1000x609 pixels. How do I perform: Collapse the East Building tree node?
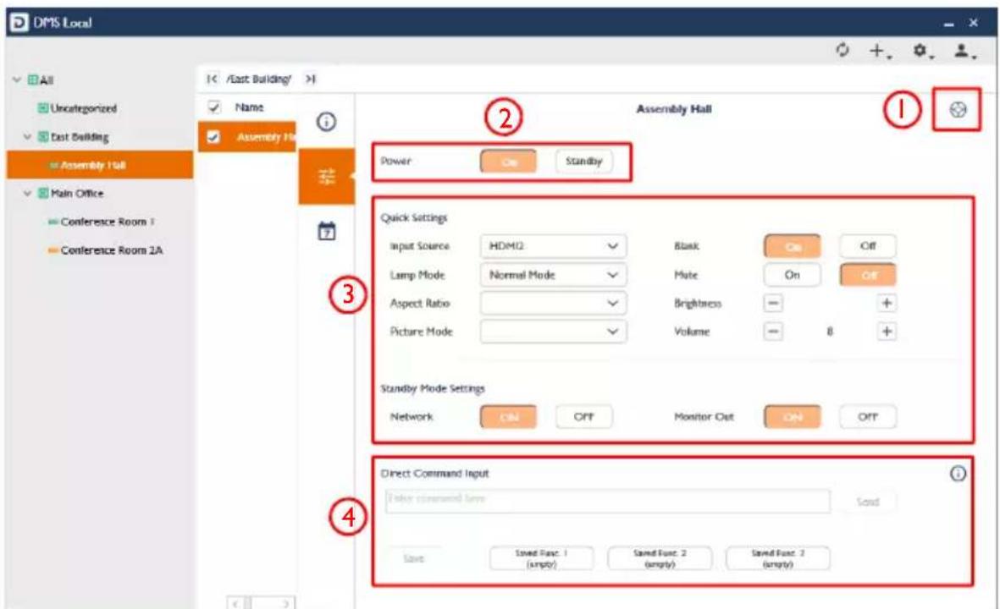pos(27,136)
